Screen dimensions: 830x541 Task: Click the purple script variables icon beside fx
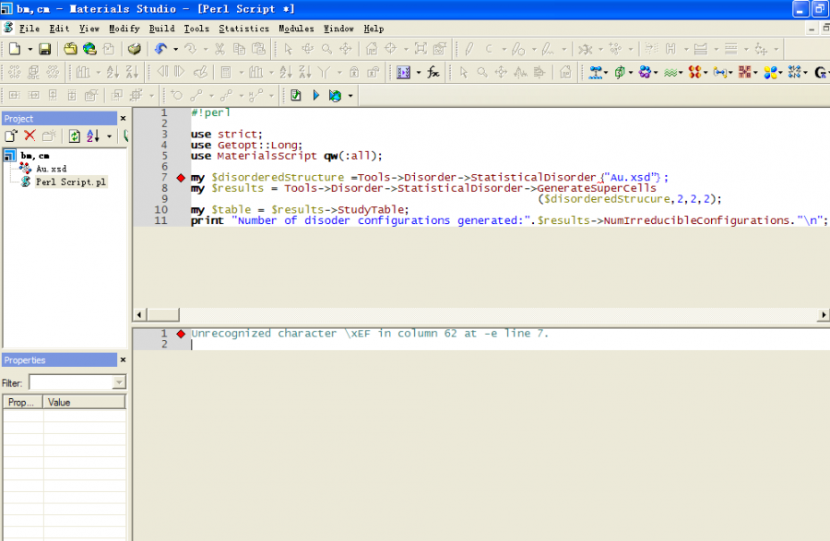tap(404, 72)
